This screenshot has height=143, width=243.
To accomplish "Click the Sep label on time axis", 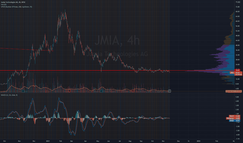I will (x=141, y=141).
